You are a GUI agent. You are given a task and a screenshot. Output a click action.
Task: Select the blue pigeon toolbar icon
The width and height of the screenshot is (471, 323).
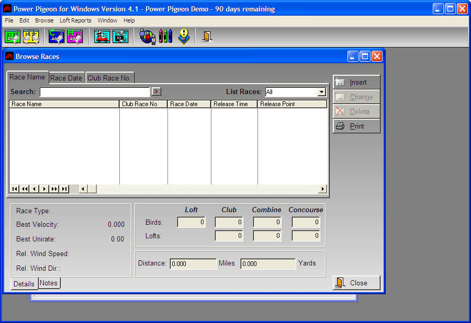point(57,37)
